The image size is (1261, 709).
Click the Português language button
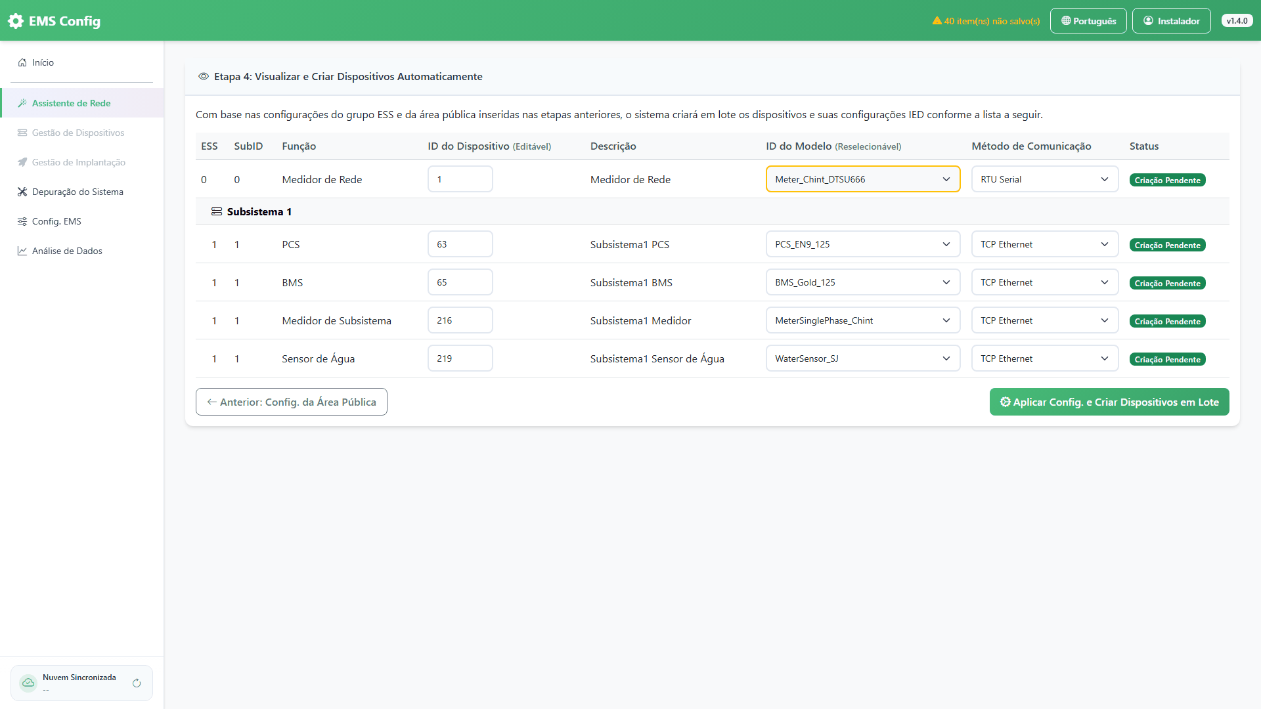click(x=1088, y=21)
